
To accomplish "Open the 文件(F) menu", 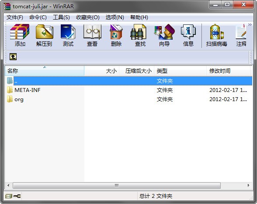I will pyautogui.click(x=15, y=17).
